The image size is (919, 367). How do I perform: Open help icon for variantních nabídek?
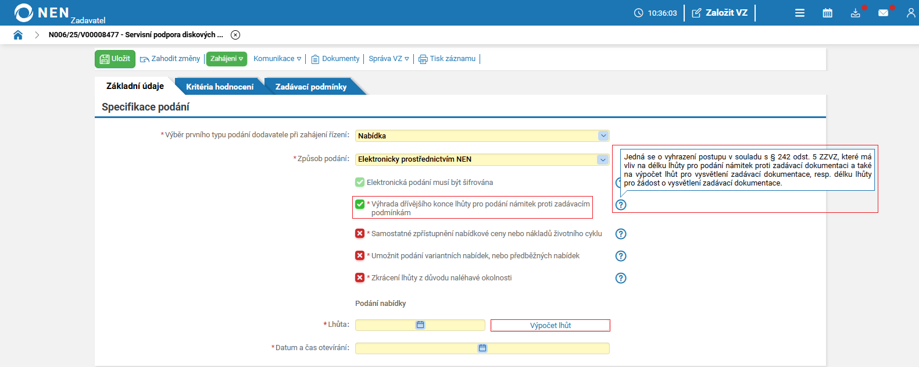(x=621, y=256)
